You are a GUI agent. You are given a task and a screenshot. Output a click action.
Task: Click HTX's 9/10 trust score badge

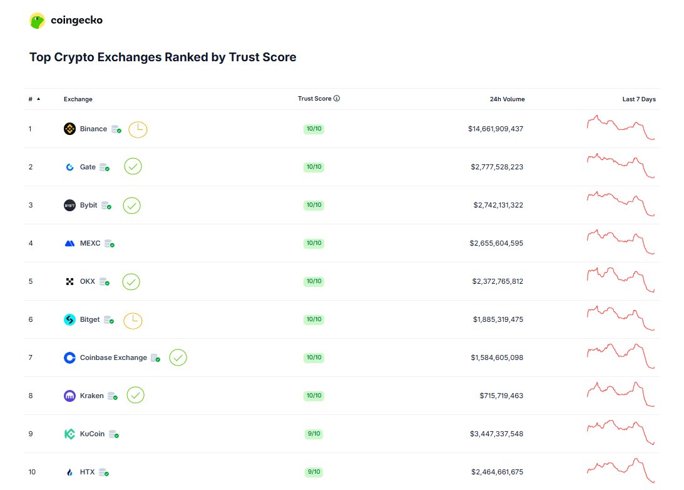coord(314,472)
